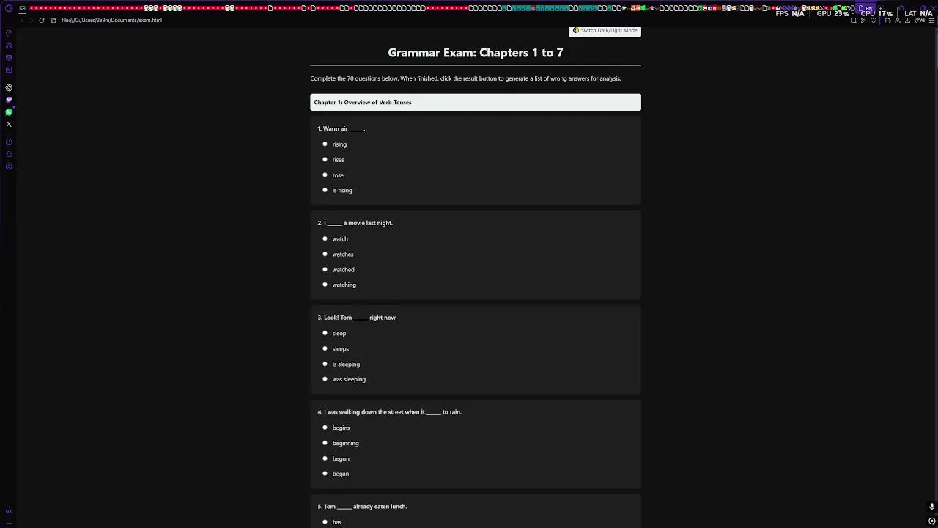Image resolution: width=938 pixels, height=528 pixels.
Task: Click Switch Dark/Light Mode button
Action: pyautogui.click(x=605, y=31)
